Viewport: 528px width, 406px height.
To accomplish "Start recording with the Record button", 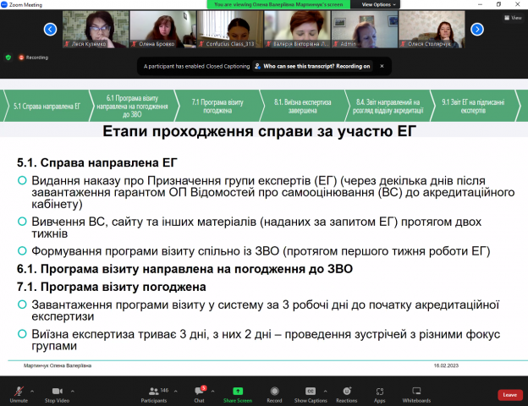I will 274,392.
